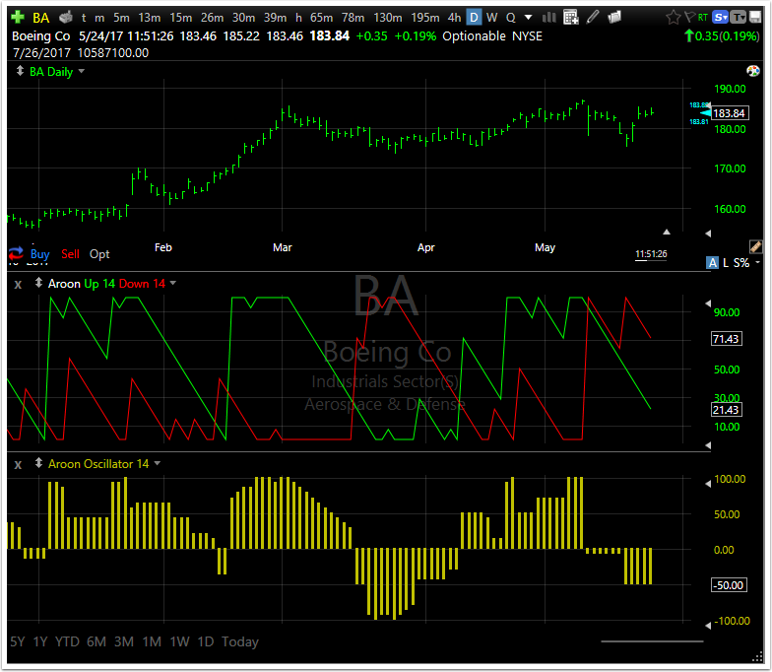
Task: Click the grey T button in toolbar
Action: [738, 18]
